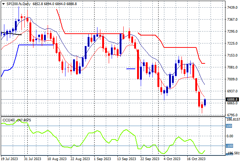Screen dimensions: 240x163
Task: Click the 7009.0 price axis label
Action: 232,79
